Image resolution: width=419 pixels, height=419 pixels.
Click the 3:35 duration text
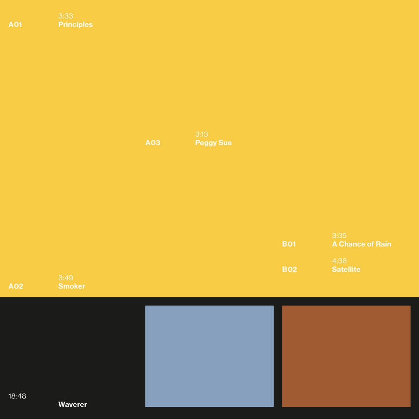[339, 236]
